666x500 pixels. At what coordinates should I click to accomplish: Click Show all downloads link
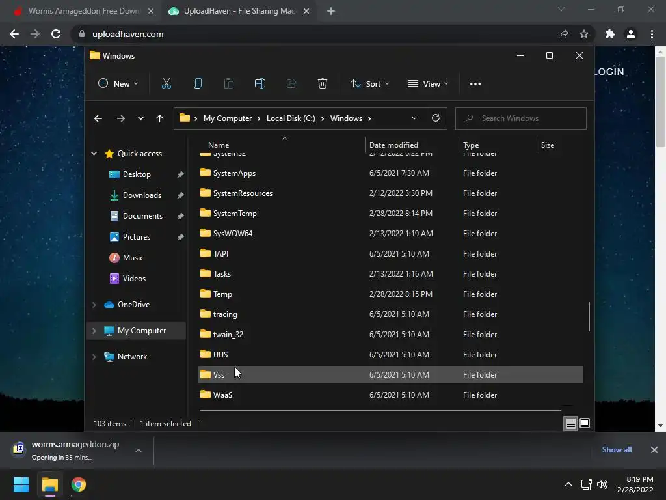pos(617,450)
